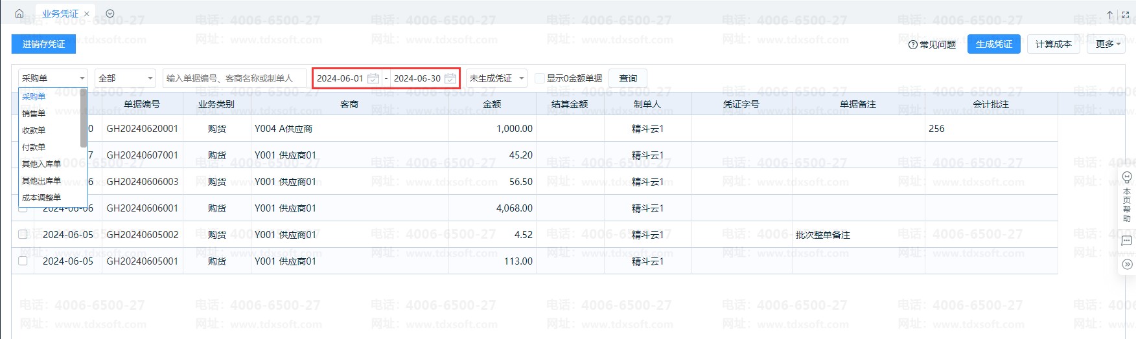Close the 业务凭证 tab
The image size is (1136, 339).
click(x=87, y=14)
